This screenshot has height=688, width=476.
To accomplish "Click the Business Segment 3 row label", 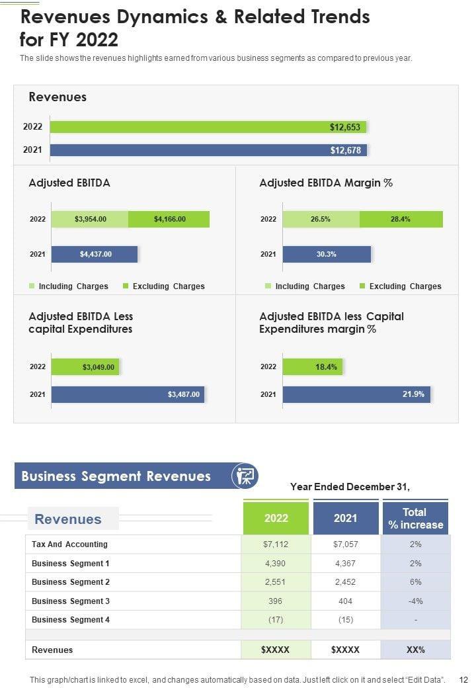I will (x=71, y=601).
